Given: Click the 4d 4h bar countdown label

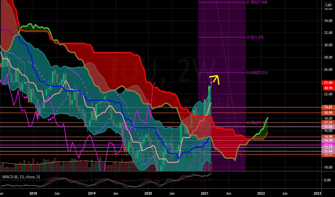Looking at the screenshot, I should pos(328,88).
